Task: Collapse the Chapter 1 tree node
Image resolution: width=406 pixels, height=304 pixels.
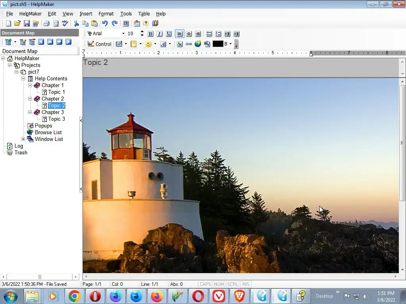Action: coord(30,85)
